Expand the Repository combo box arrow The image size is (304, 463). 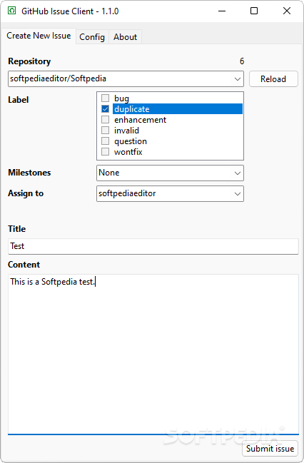click(x=237, y=79)
